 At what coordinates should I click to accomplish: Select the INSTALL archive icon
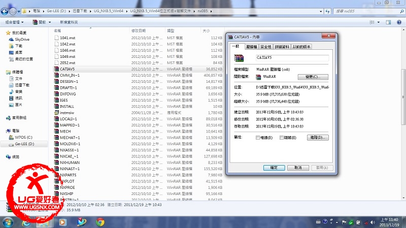click(x=56, y=106)
